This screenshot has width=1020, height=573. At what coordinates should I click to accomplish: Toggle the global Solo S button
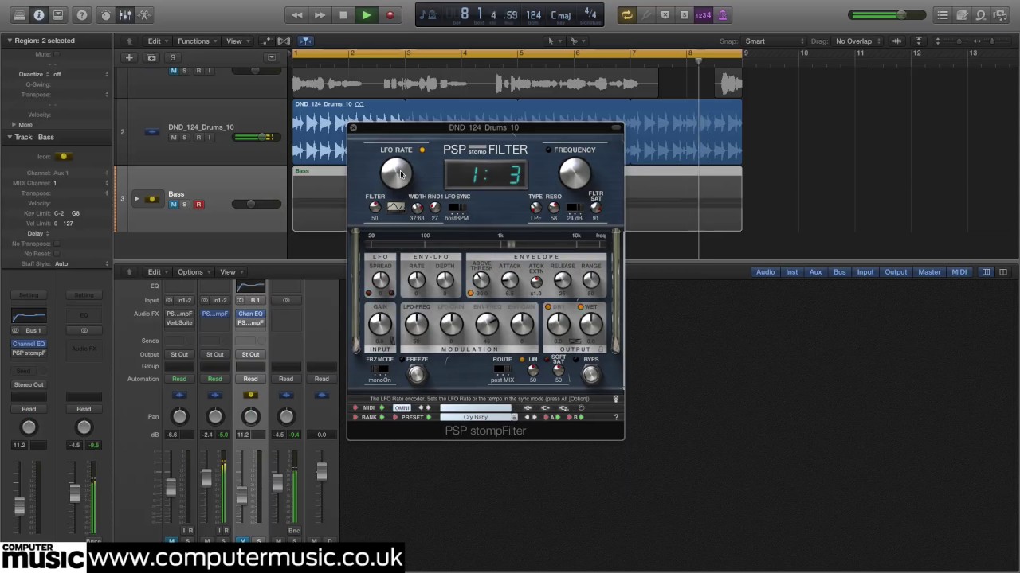172,57
